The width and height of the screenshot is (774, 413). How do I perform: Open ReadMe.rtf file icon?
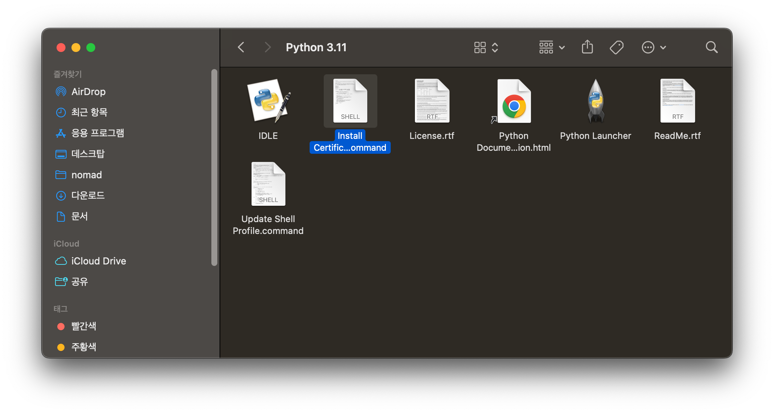[x=677, y=100]
